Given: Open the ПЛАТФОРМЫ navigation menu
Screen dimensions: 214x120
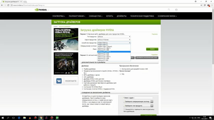Looking at the screenshot, I should (x=59, y=16).
